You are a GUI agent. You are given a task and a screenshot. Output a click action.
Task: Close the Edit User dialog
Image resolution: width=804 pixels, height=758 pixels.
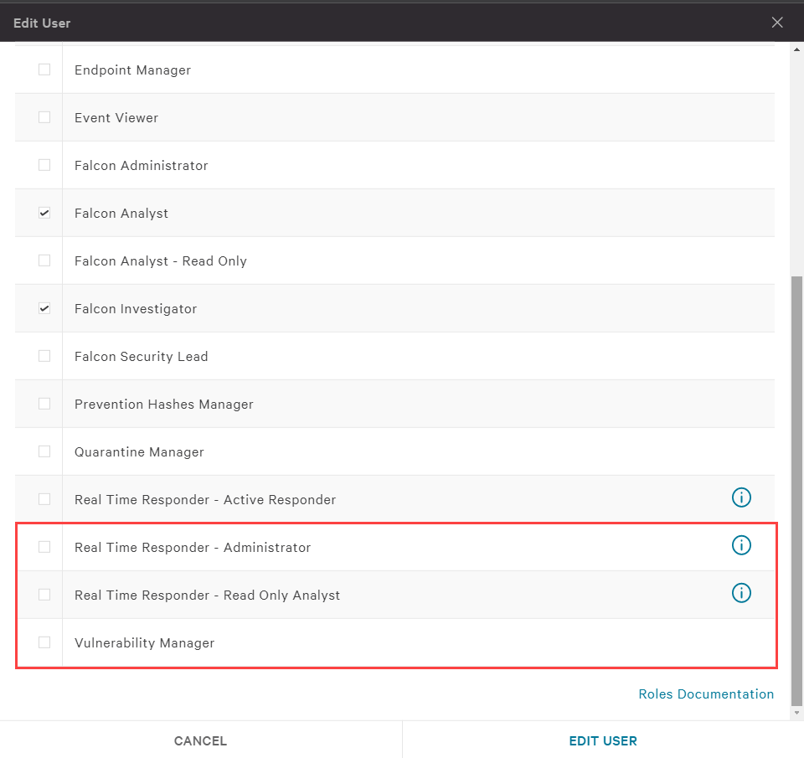pos(777,22)
